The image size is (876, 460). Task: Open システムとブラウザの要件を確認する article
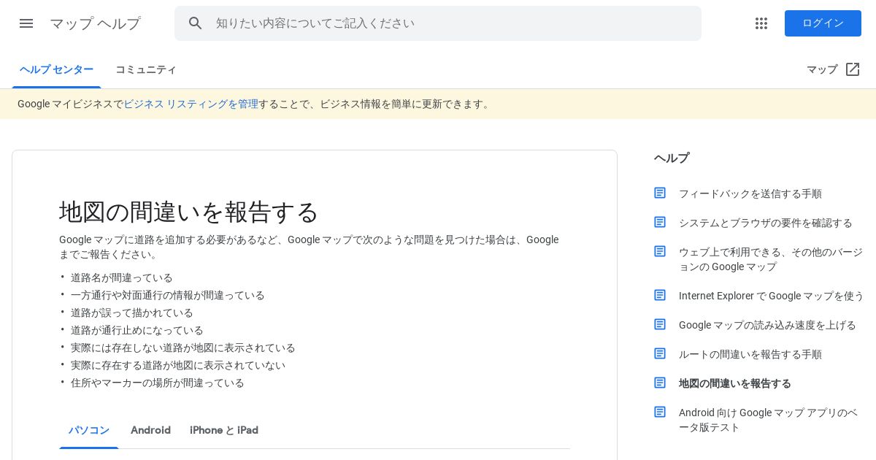coord(766,223)
